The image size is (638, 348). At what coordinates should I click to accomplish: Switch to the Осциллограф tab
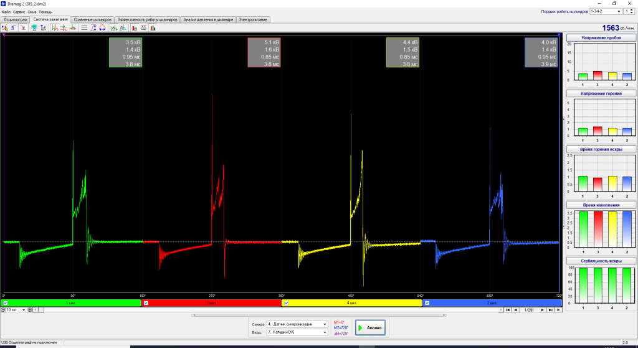coord(16,19)
